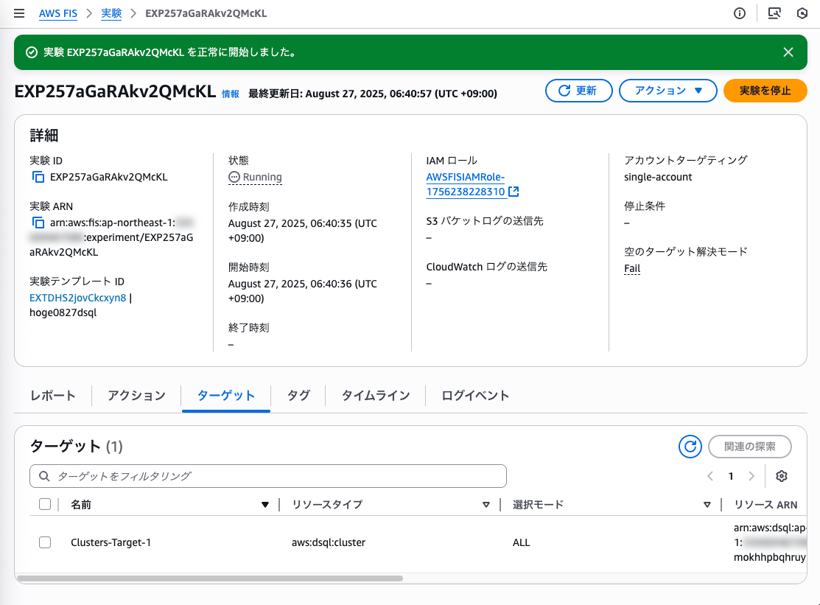Click the single-account targeting value
820x605 pixels.
click(x=658, y=178)
